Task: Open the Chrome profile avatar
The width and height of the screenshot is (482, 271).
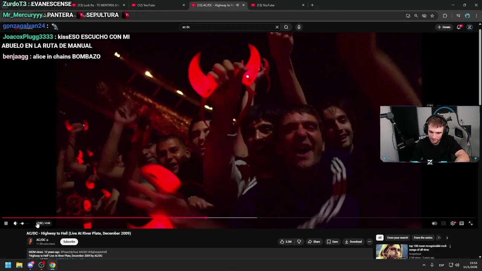Action: (x=467, y=16)
